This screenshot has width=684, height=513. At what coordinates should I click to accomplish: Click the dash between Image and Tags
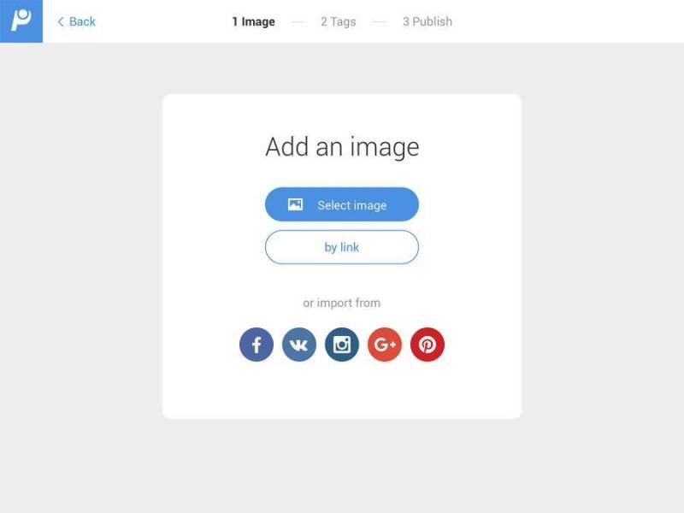pos(298,22)
